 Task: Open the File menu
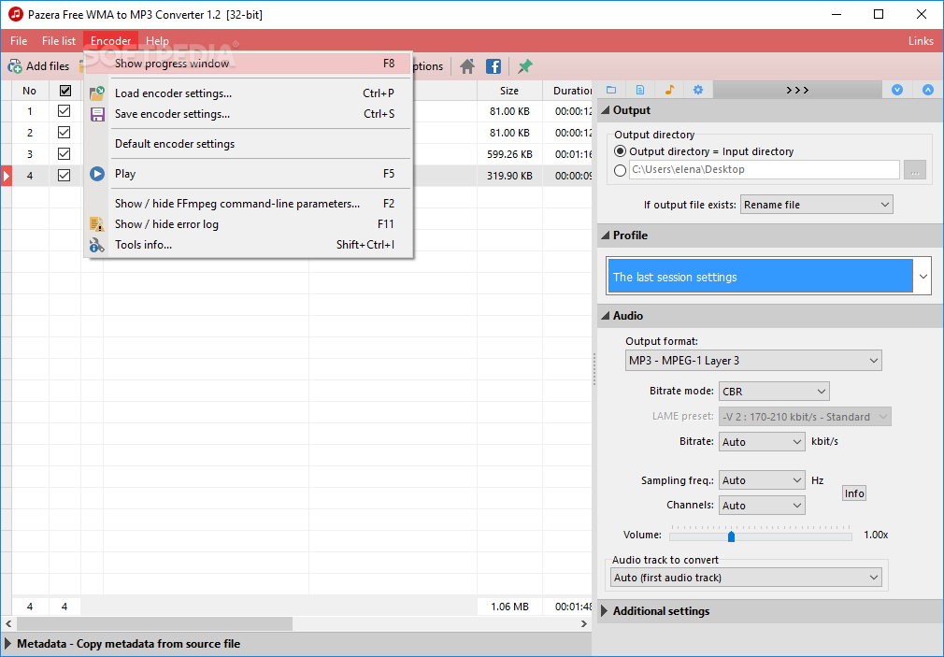coord(19,41)
